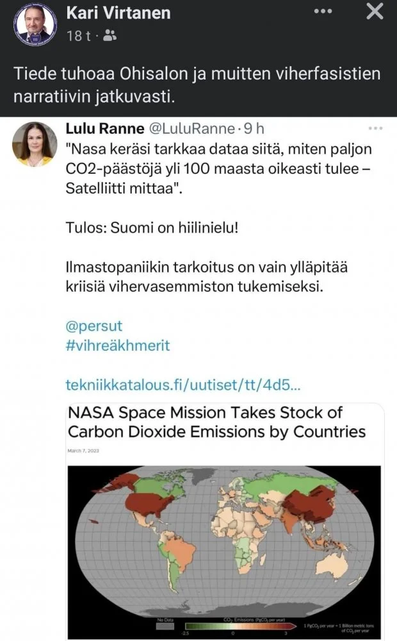Open Lulu Ranne's avatar photo
The width and height of the screenshot is (397, 641).
coord(35,144)
